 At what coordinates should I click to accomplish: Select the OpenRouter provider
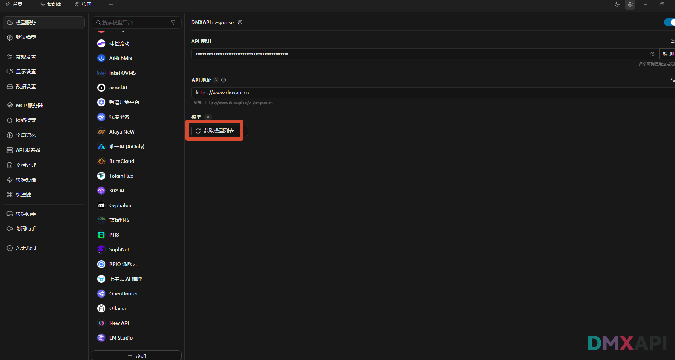123,294
